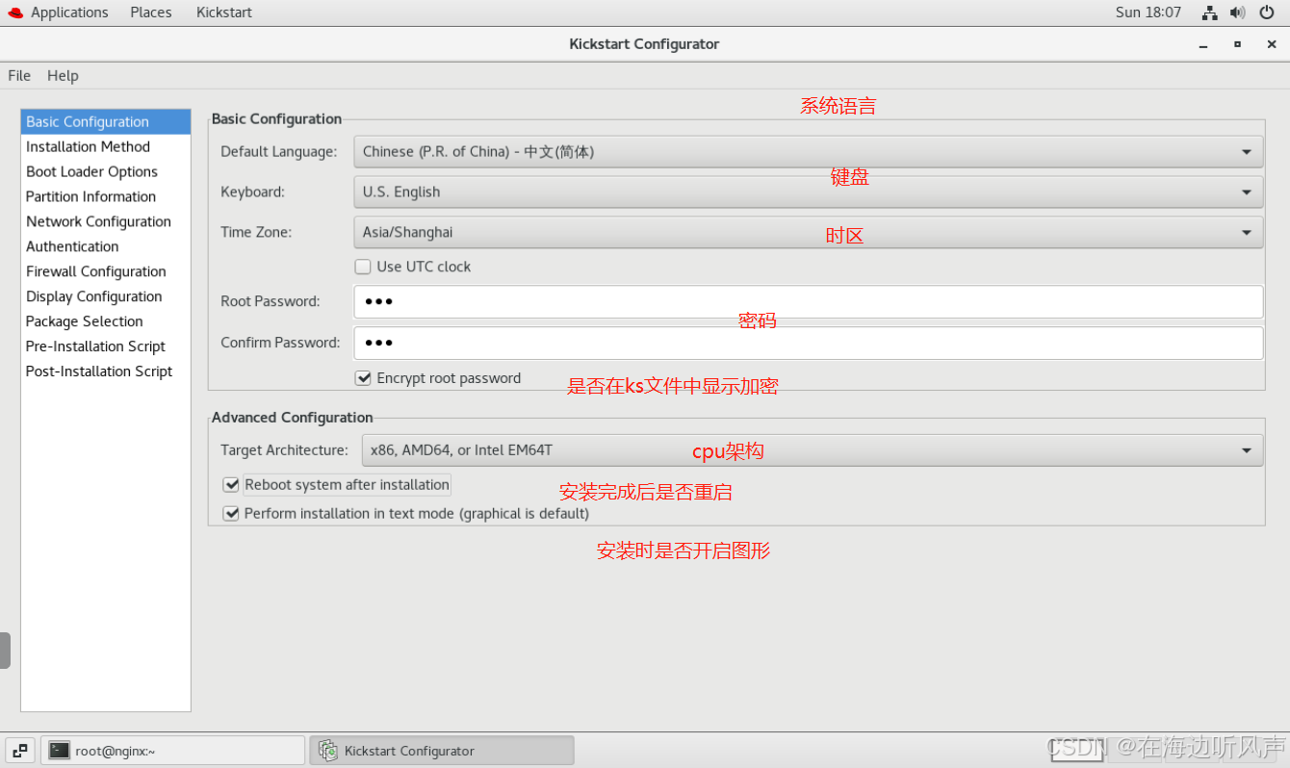Select Network Configuration section
This screenshot has width=1290, height=768.
point(106,222)
